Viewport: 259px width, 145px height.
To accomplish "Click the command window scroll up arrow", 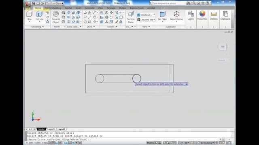I will pos(233,133).
